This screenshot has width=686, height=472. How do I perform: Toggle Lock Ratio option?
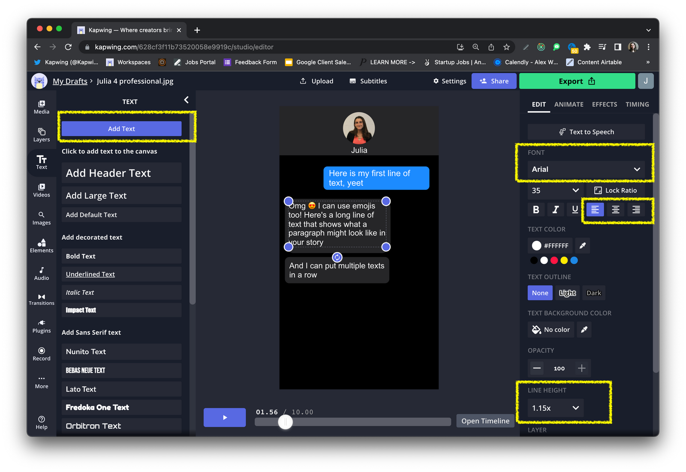tap(615, 190)
